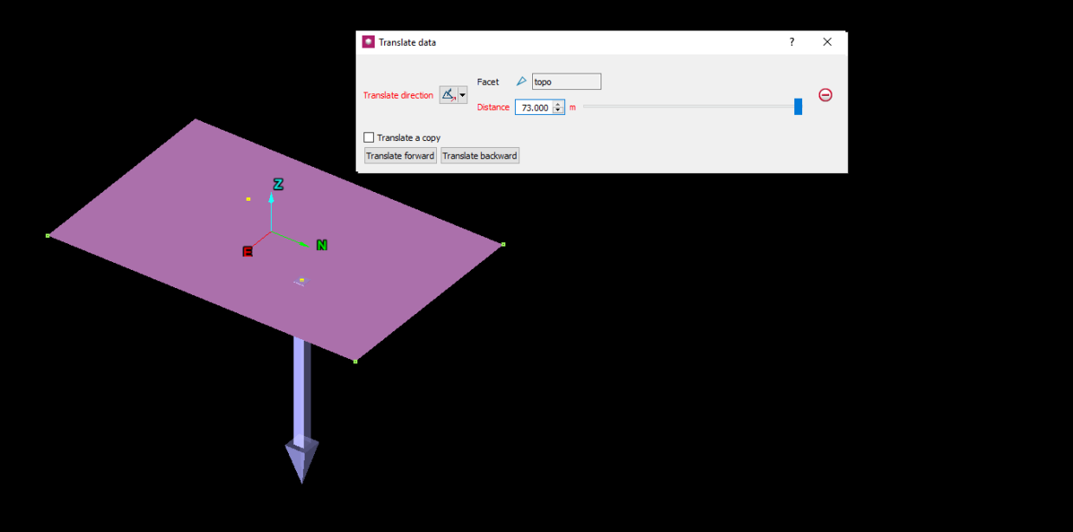
Task: Click the Translate direction label text
Action: pyautogui.click(x=398, y=95)
